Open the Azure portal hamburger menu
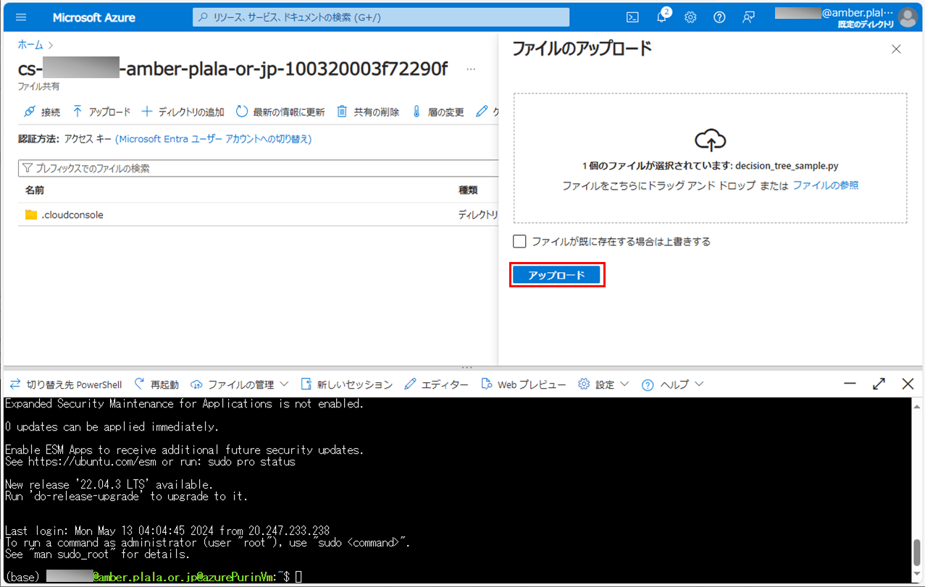Viewport: 925px width, 587px height. [20, 17]
